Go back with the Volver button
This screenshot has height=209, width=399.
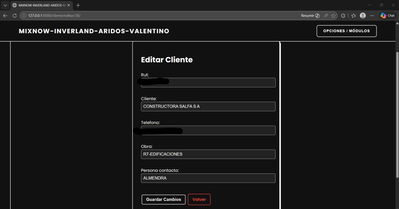(x=199, y=199)
